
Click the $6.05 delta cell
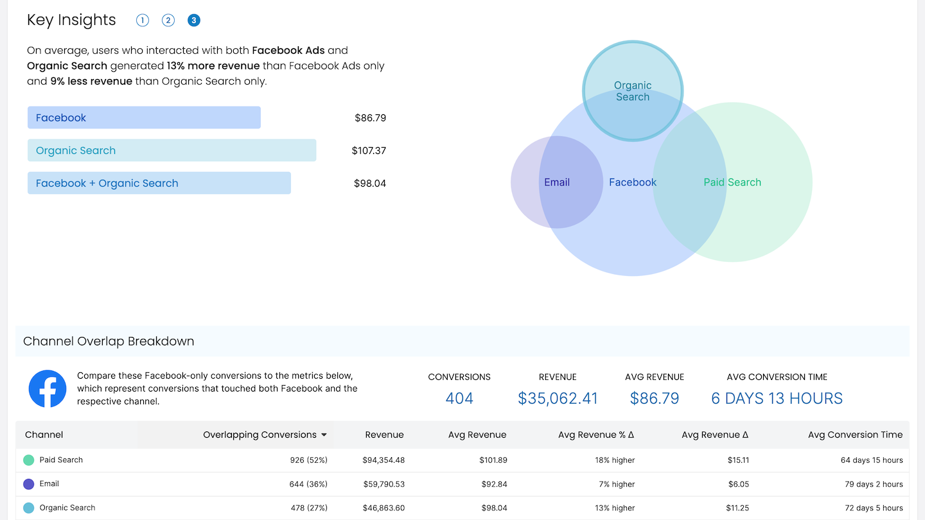739,484
